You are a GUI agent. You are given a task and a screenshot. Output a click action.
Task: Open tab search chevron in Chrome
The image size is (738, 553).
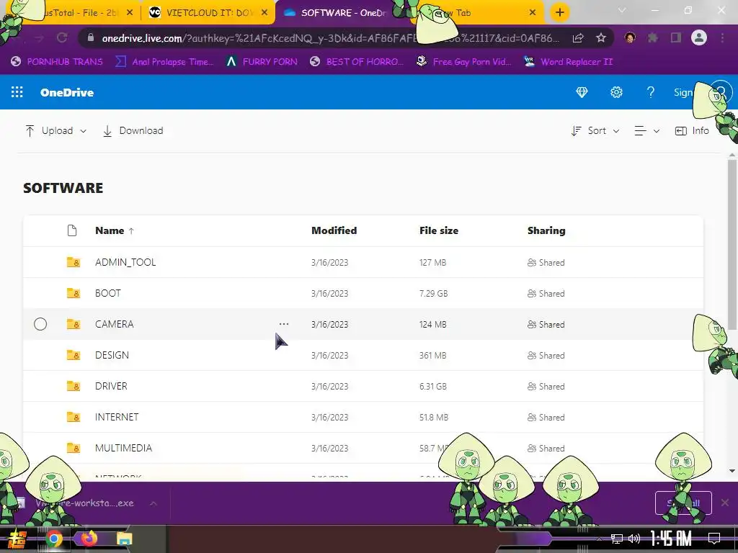tap(622, 11)
